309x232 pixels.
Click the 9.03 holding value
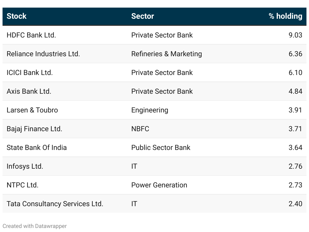[295, 35]
